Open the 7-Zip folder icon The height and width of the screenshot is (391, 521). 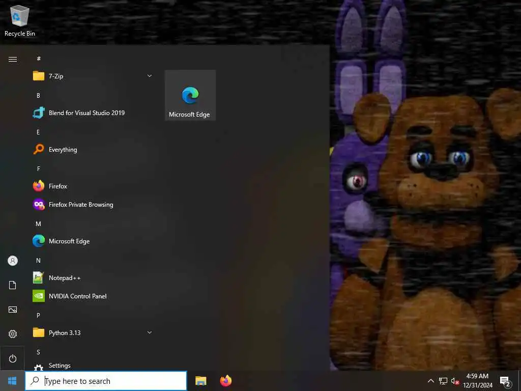(x=39, y=76)
